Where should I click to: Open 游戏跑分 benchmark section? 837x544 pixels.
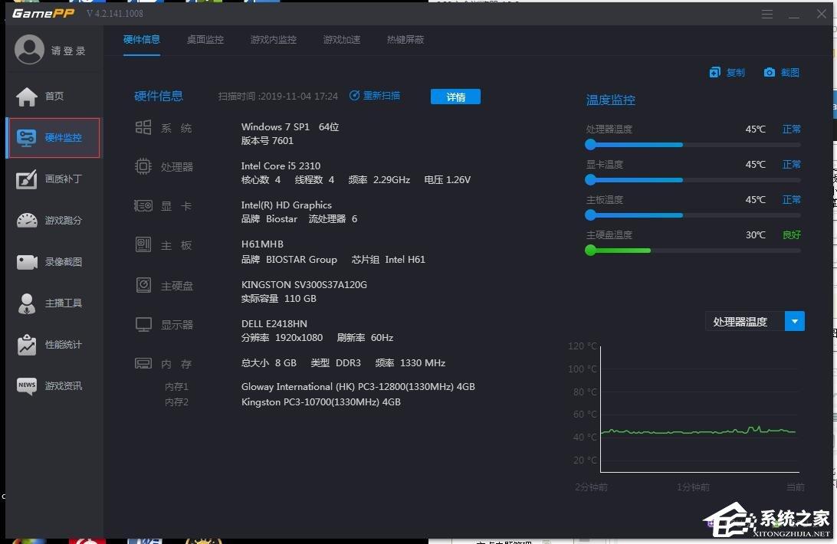click(54, 221)
